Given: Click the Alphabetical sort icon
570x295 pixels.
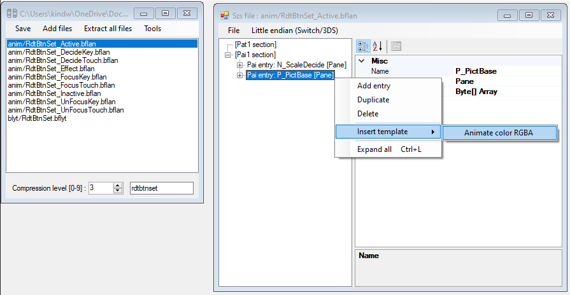Looking at the screenshot, I should click(378, 46).
